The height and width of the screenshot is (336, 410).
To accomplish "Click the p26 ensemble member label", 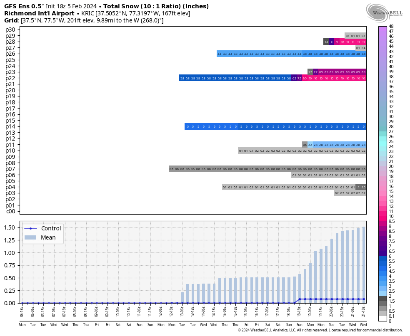I will [10, 54].
